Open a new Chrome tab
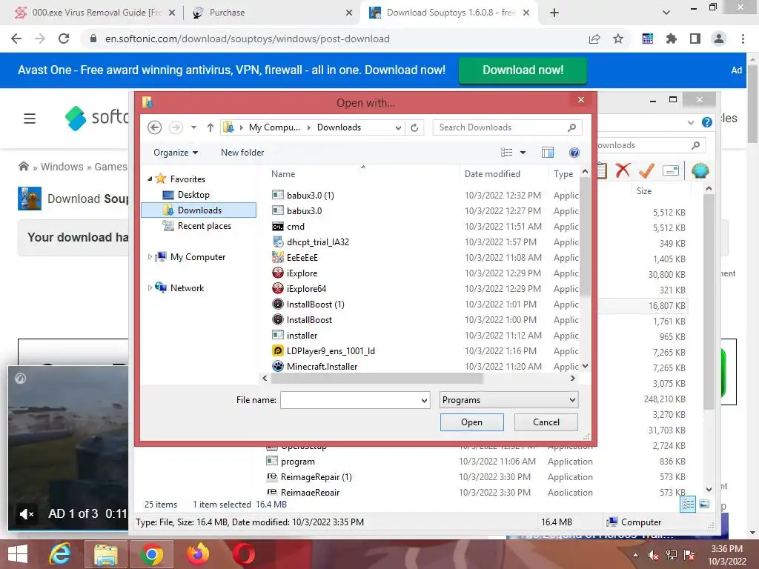759x569 pixels. coord(554,13)
